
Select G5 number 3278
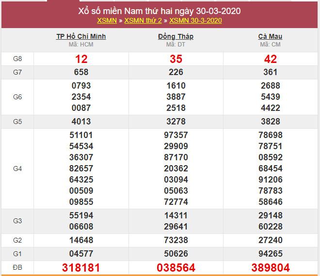tap(176, 122)
